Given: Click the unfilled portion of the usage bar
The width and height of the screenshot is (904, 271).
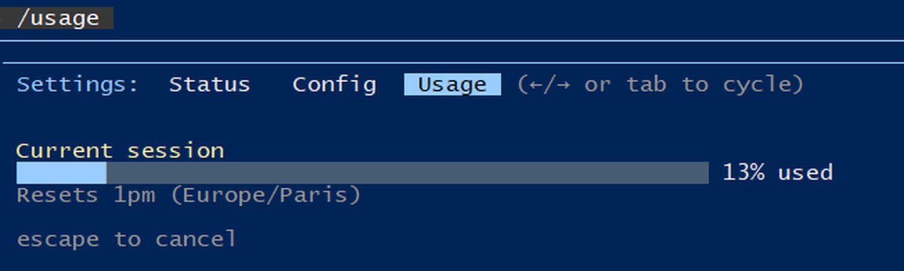Looking at the screenshot, I should [x=407, y=173].
